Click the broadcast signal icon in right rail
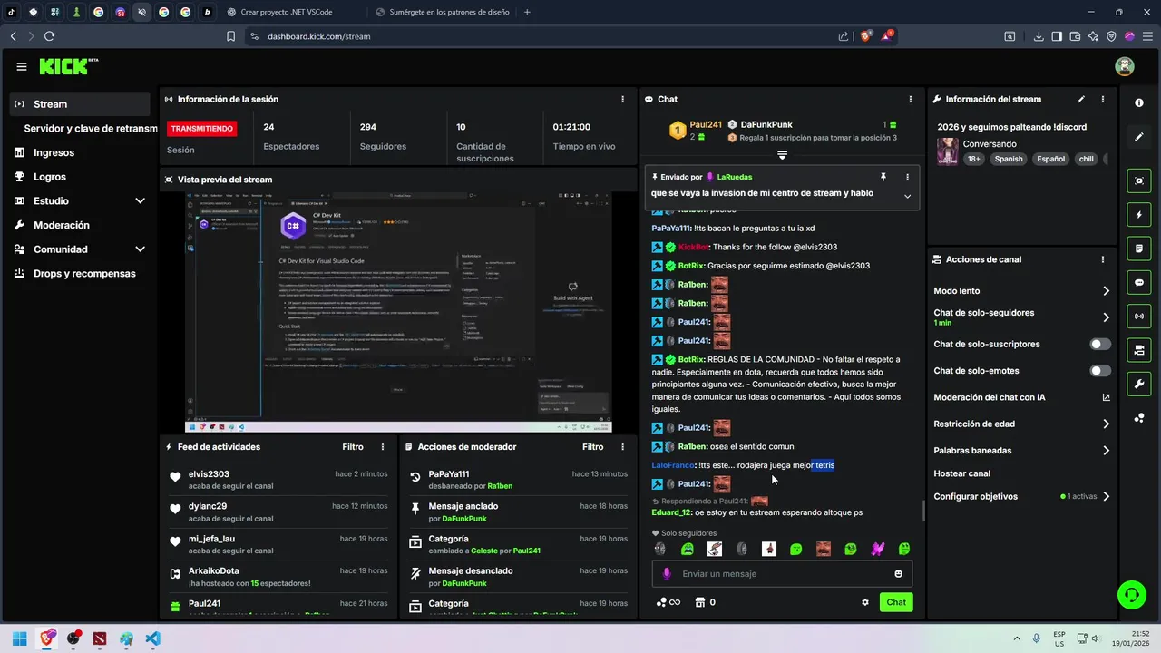 (x=1139, y=316)
